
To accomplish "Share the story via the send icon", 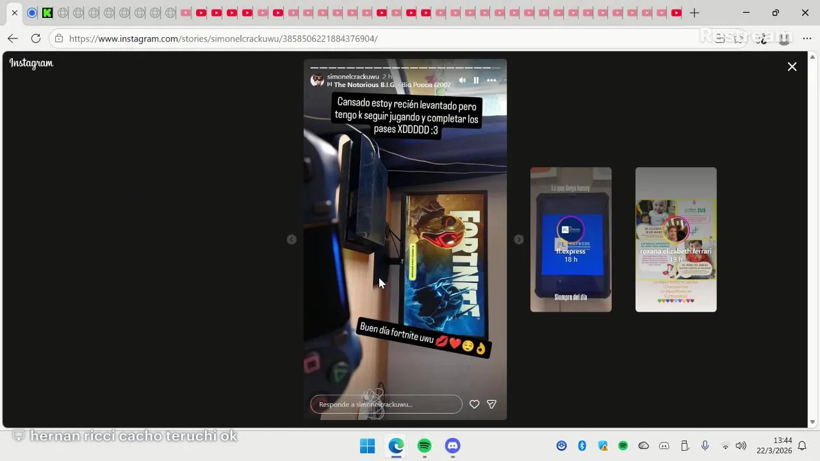I will pyautogui.click(x=491, y=404).
